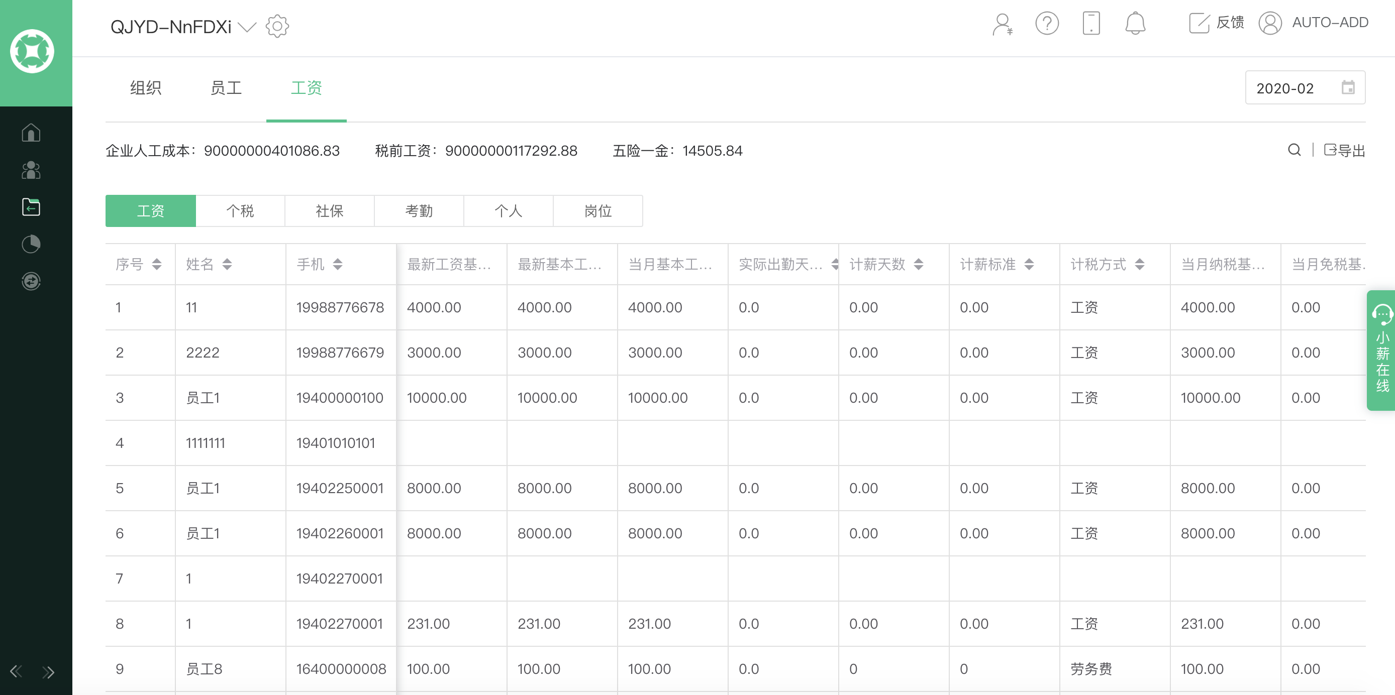Click the 导出 export button
Viewport: 1395px width, 695px height.
[1344, 150]
